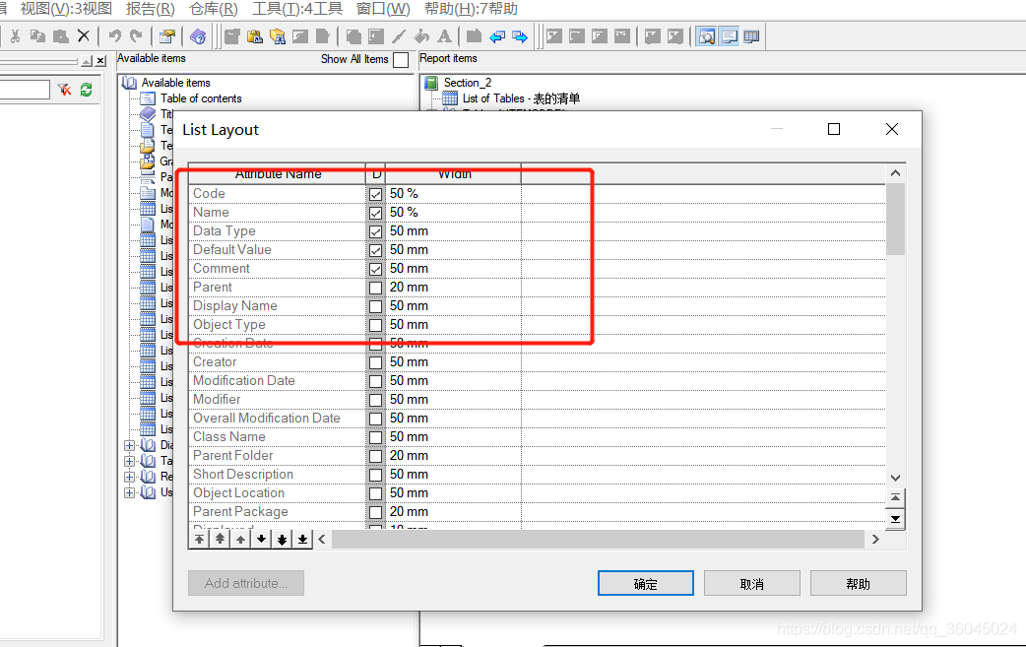Click the Copy toolbar icon
1026x647 pixels.
coord(38,36)
